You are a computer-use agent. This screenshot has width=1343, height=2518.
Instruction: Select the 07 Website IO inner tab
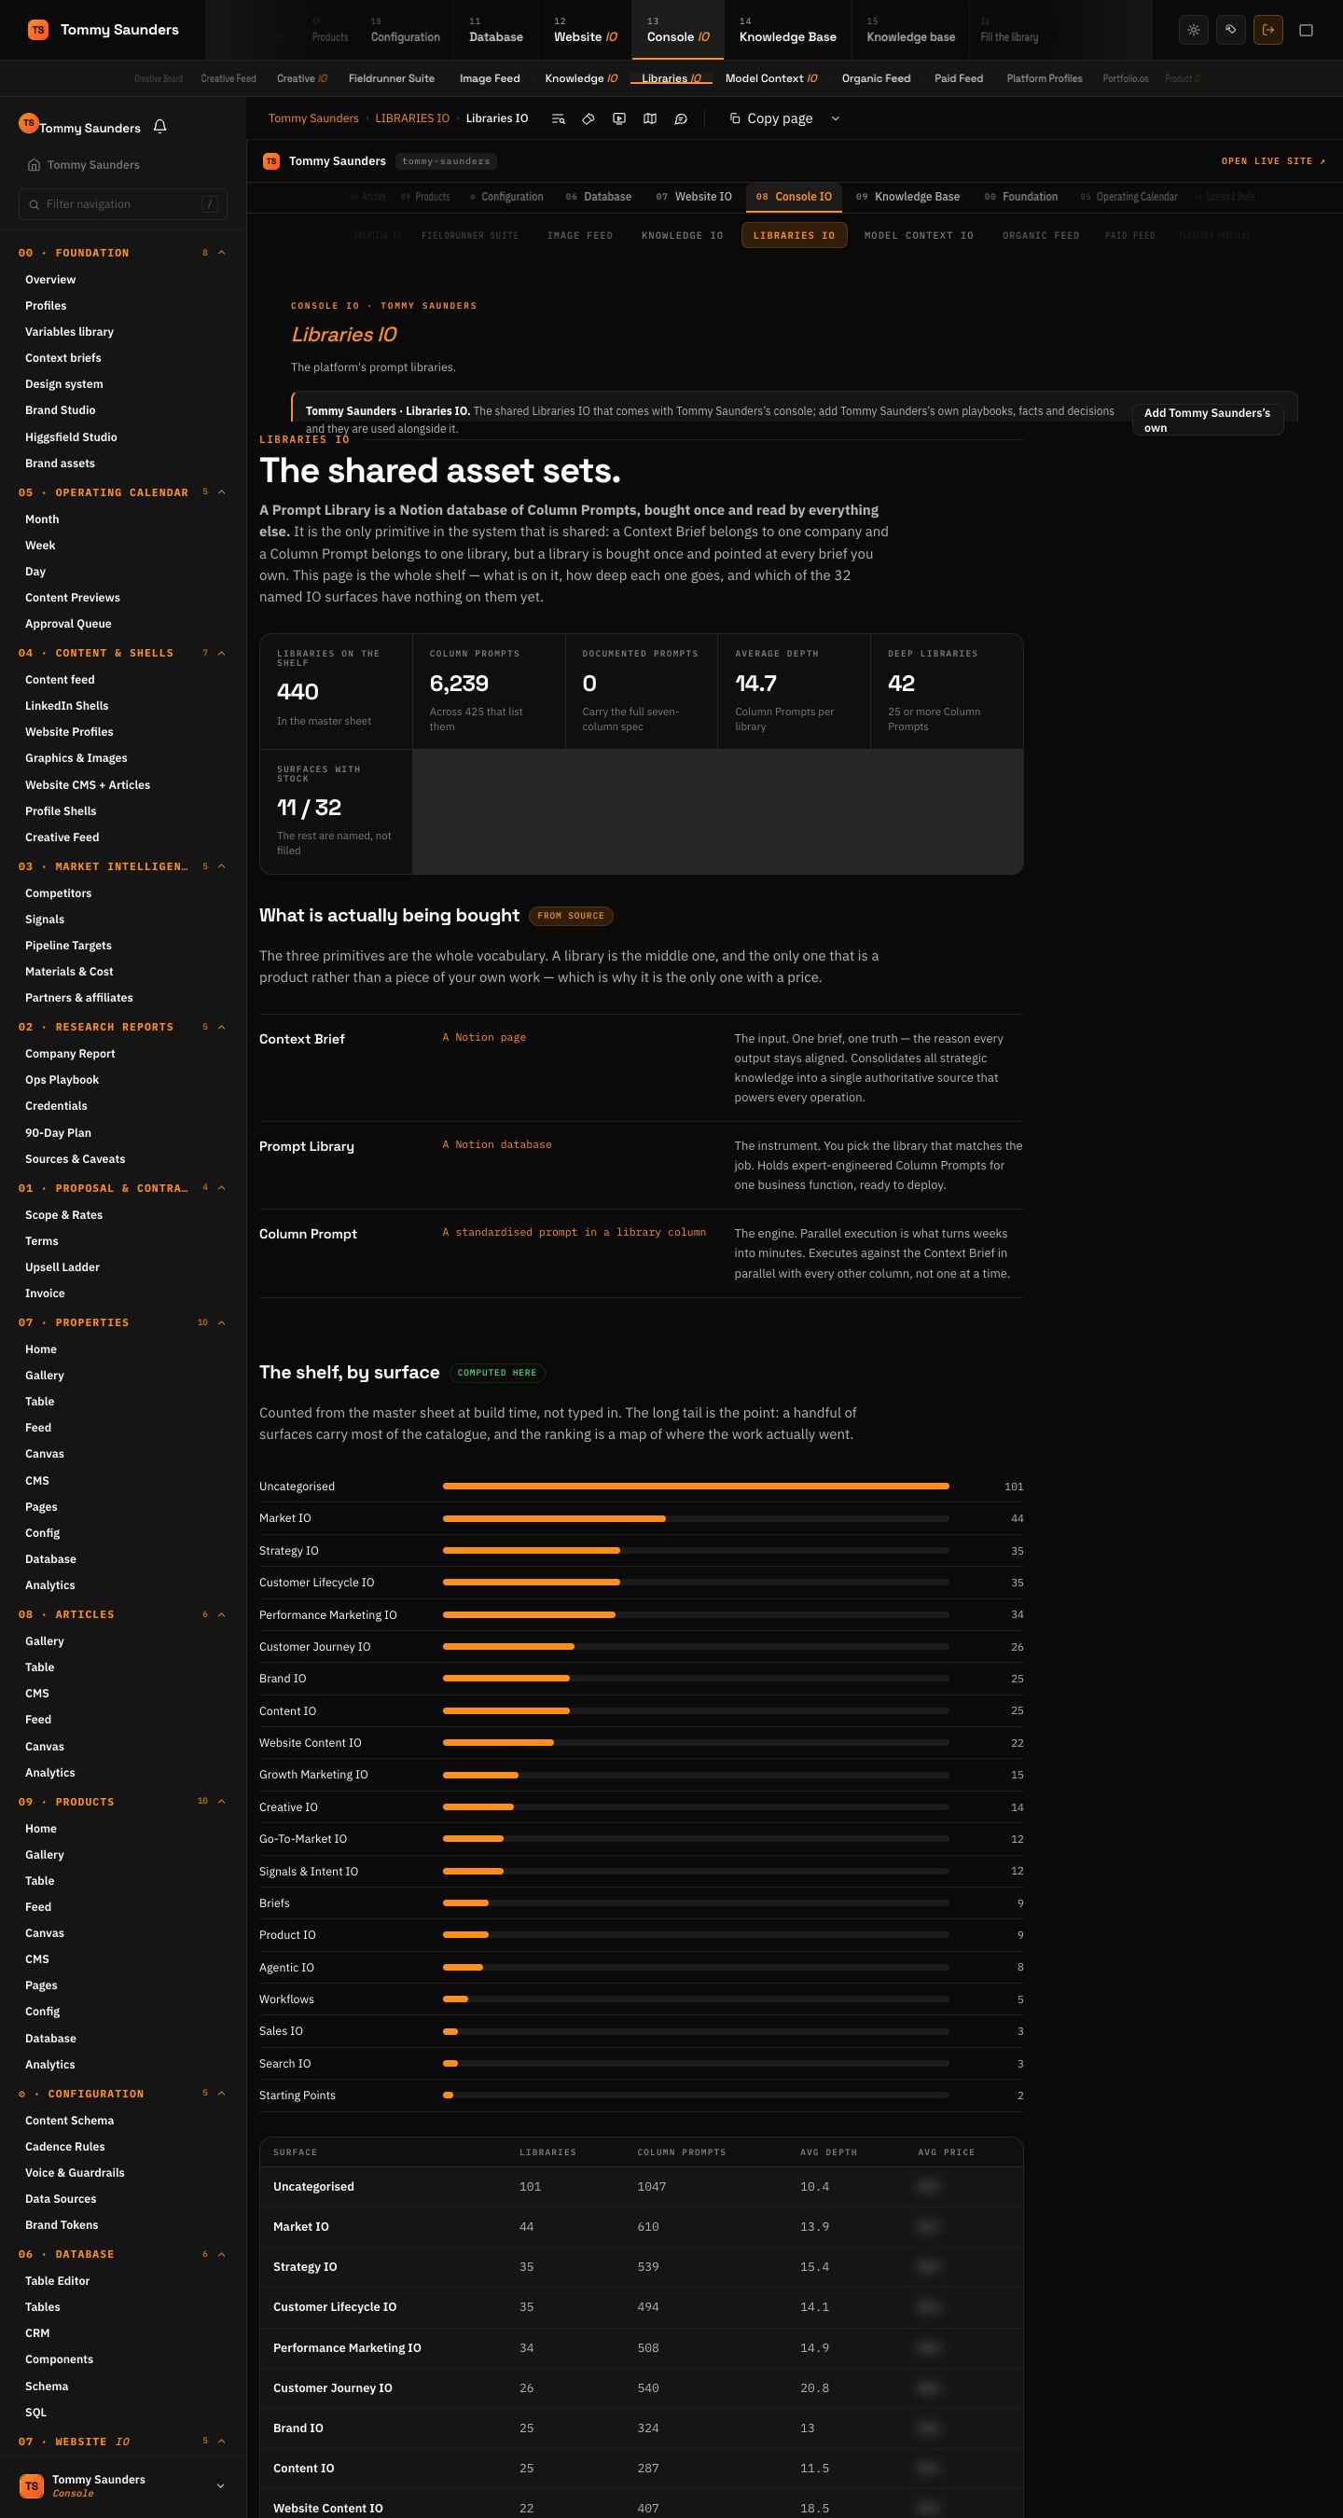coord(694,197)
